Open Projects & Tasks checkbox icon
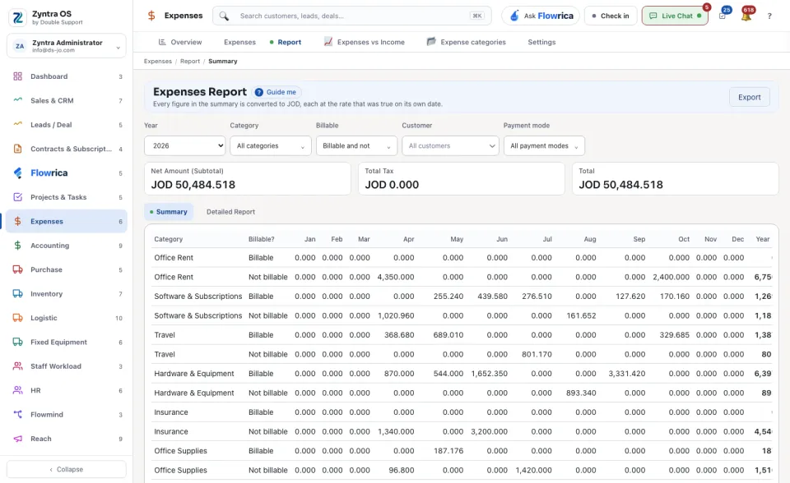The image size is (790, 483). point(17,197)
